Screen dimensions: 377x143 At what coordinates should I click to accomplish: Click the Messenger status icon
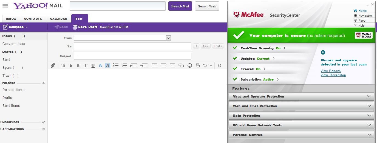(43, 122)
